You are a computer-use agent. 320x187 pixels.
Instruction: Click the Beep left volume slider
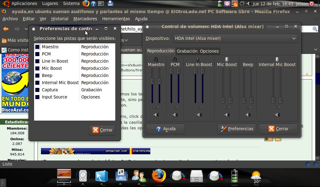pyautogui.click(x=244, y=100)
